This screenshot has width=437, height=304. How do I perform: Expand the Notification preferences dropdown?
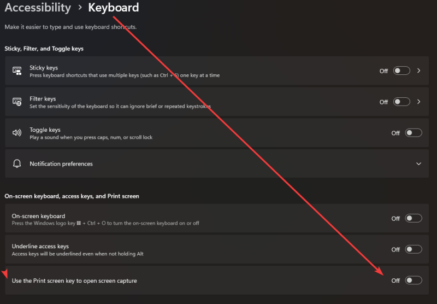[419, 164]
